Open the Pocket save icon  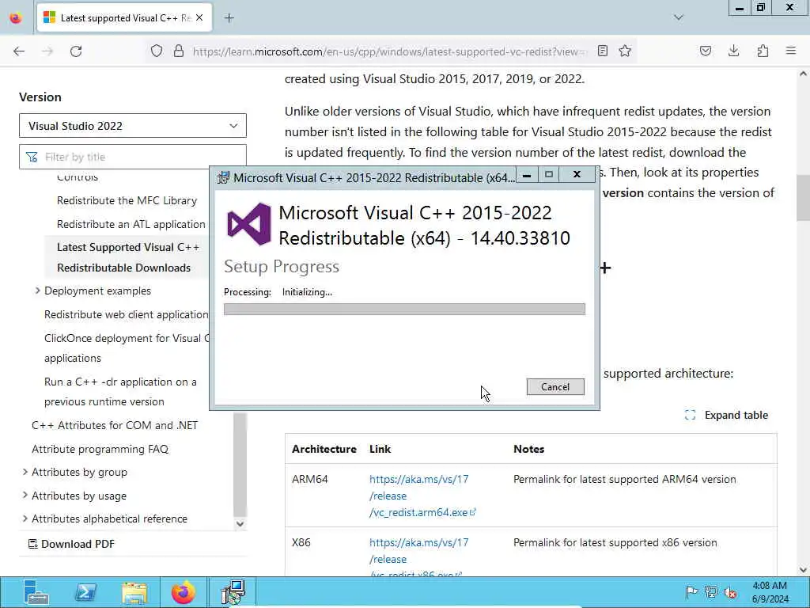click(x=705, y=51)
